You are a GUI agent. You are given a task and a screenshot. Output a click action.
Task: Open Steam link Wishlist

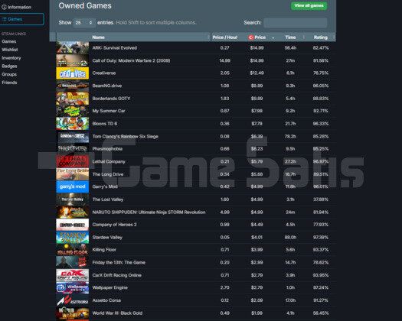10,50
